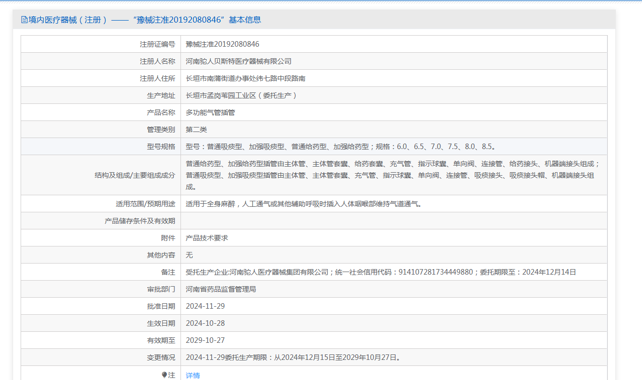Select the 型号规格 value text

point(342,147)
